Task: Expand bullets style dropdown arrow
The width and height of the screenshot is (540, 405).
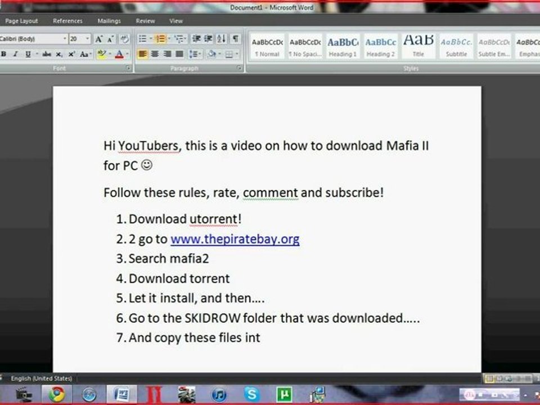Action: click(151, 39)
